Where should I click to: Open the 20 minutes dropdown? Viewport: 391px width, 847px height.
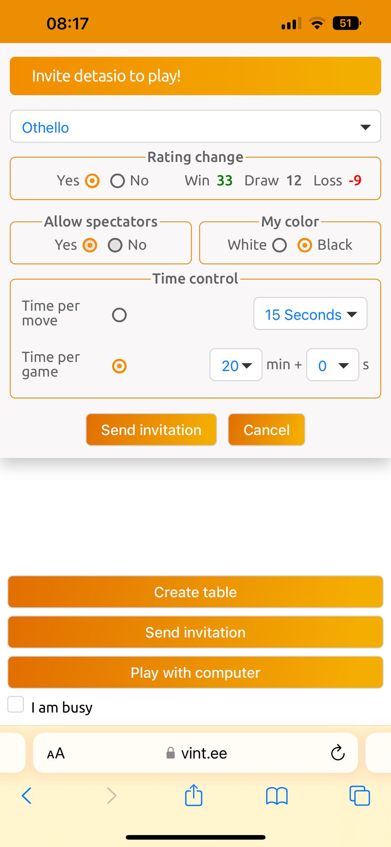tap(236, 365)
